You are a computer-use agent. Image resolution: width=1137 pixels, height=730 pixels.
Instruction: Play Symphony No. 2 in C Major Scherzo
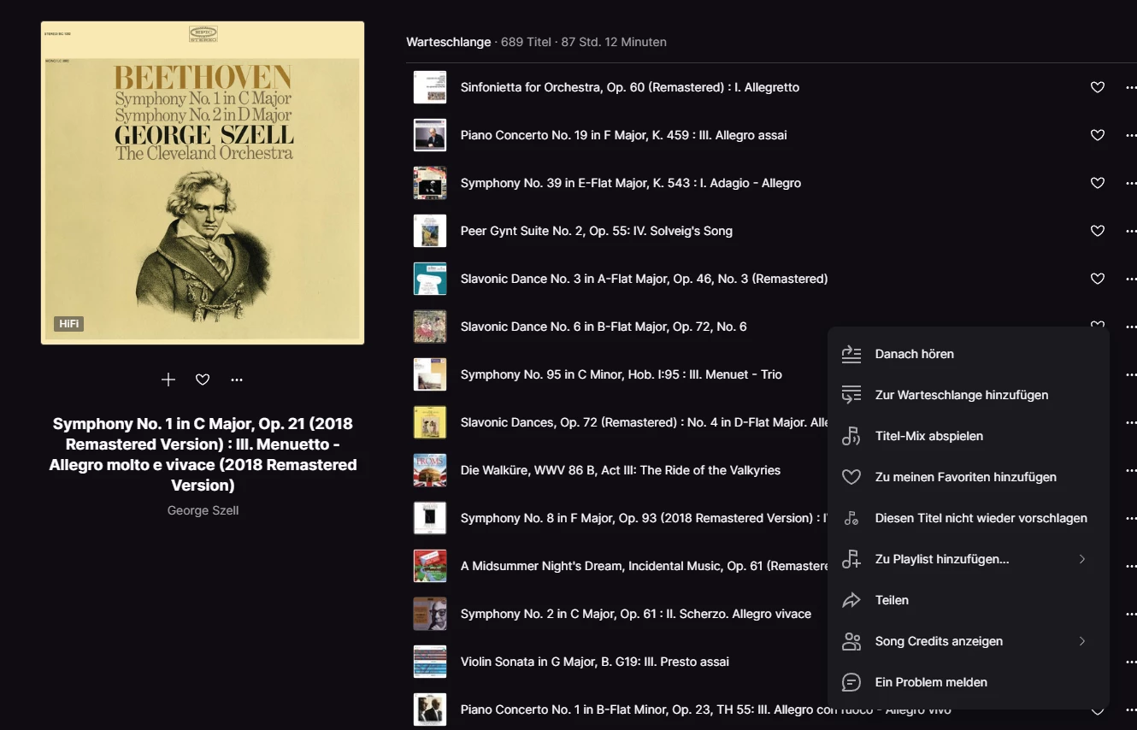click(x=636, y=614)
